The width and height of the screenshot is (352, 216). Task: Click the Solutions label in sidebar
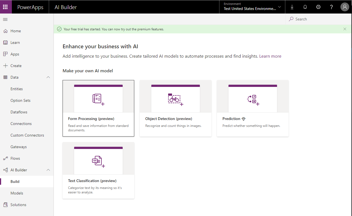coord(18,205)
